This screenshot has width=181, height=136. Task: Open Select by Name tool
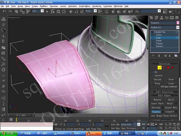coord(53,11)
